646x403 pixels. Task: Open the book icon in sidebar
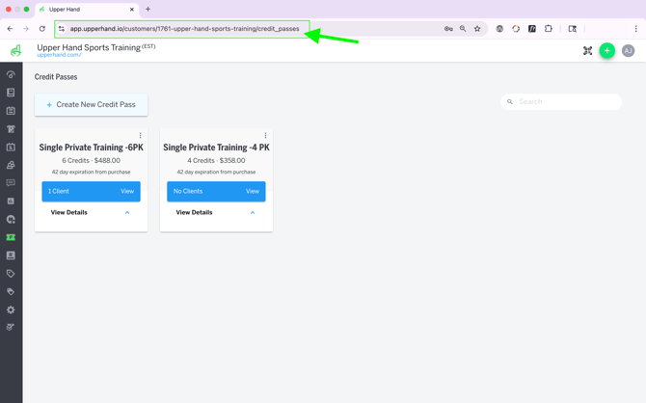[11, 93]
